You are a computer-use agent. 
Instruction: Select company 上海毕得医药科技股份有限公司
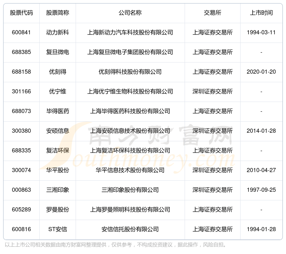[130, 111]
